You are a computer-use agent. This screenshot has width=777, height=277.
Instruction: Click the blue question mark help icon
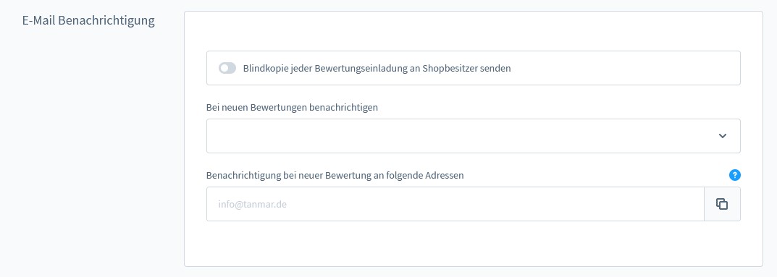coord(735,174)
